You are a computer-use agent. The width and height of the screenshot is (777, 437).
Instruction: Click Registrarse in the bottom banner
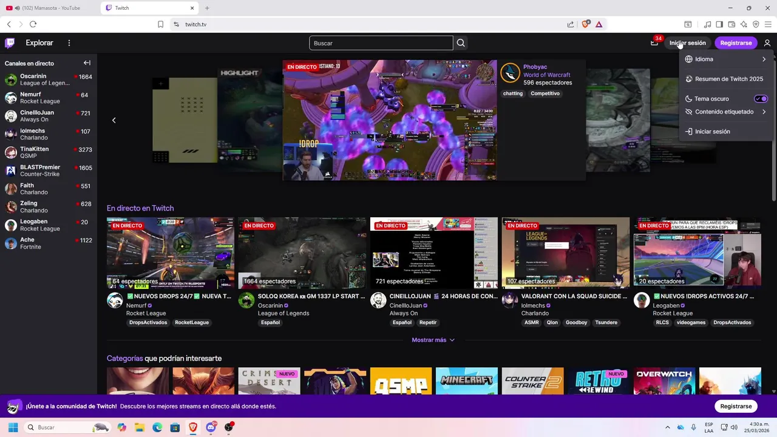[x=736, y=406]
